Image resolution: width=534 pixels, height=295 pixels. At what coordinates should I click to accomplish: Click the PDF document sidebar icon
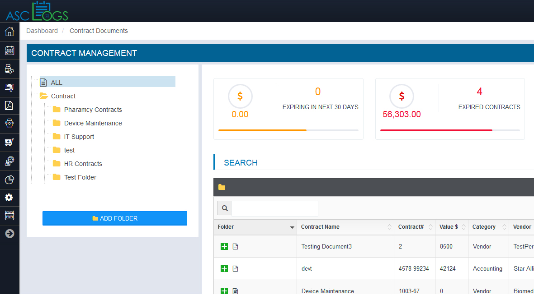9,106
